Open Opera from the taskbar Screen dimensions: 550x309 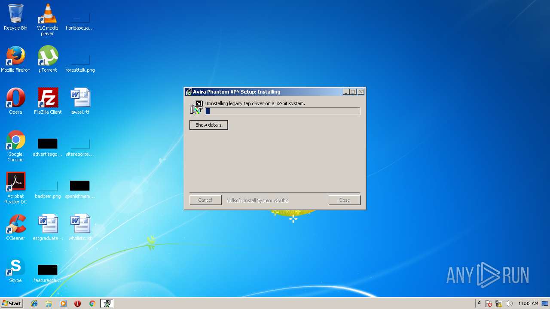click(77, 303)
